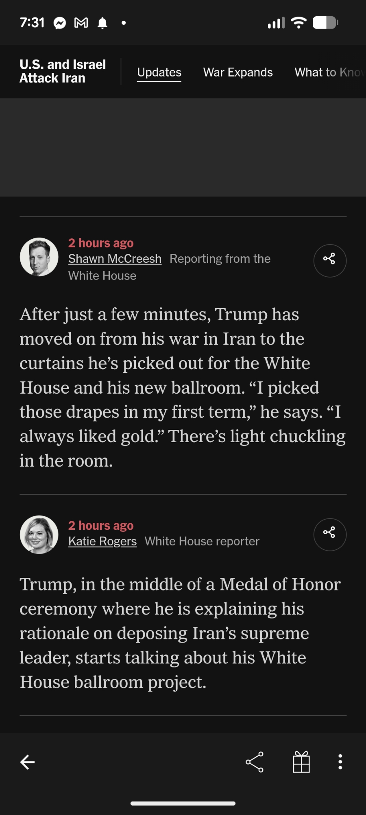Tap the gray ad placeholder area
This screenshot has height=815, width=366.
(183, 148)
